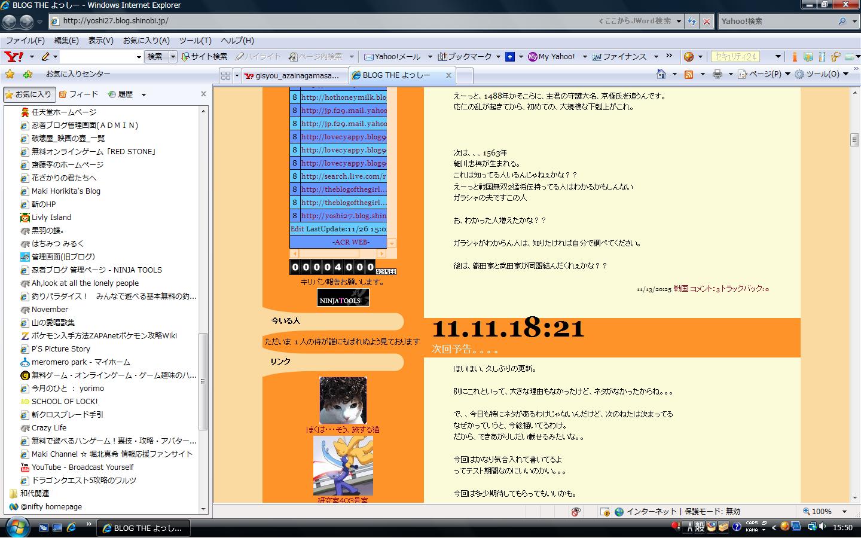Open Quick Tabs grid icon
Image resolution: width=861 pixels, height=538 pixels.
[225, 75]
